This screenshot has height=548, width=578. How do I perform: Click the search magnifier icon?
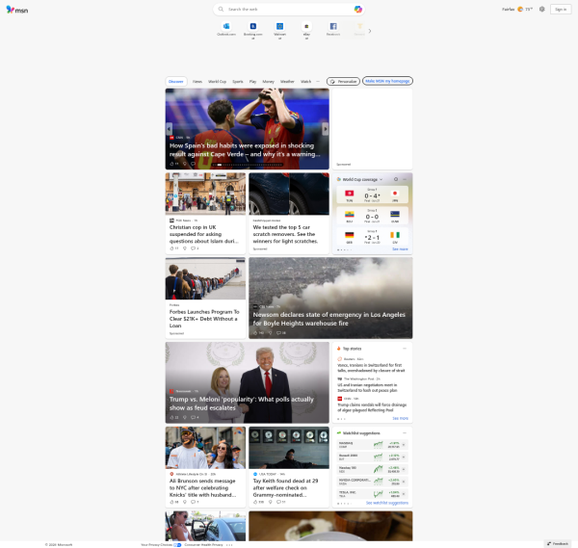[221, 10]
